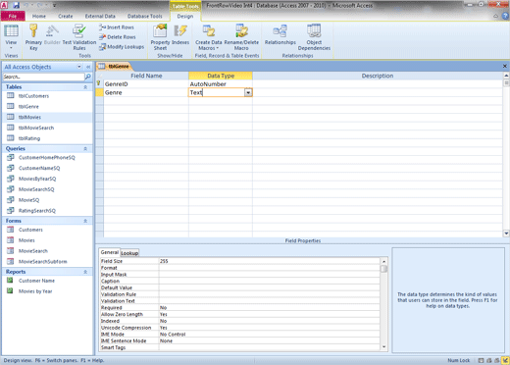Click the Required property value
510x365 pixels.
269,308
